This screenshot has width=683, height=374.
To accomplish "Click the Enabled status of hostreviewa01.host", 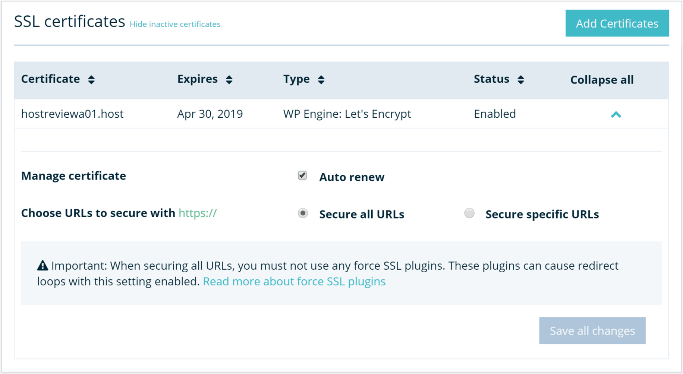I will point(494,114).
